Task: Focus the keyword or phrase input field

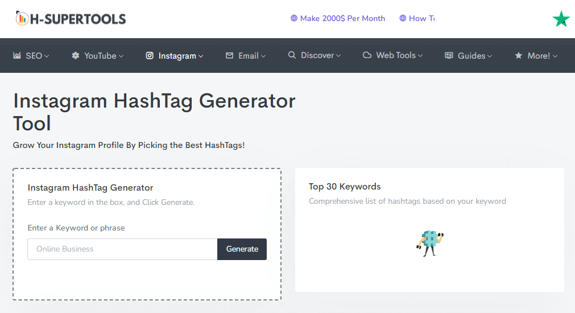Action: (122, 249)
